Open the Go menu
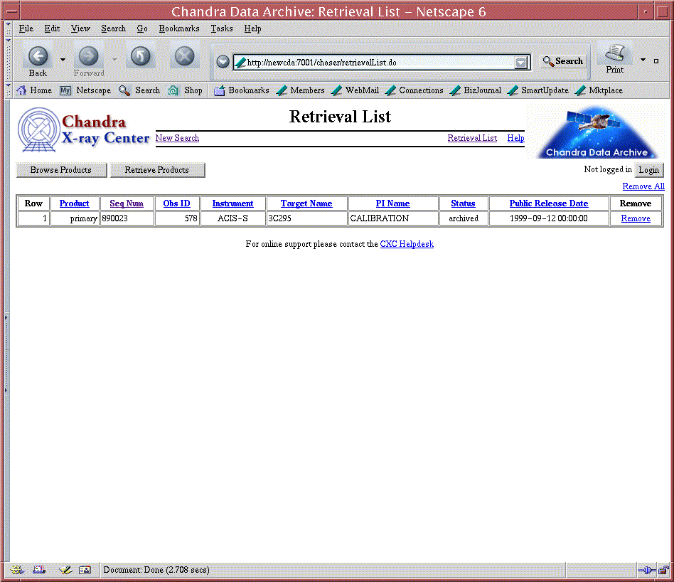The width and height of the screenshot is (674, 582). tap(142, 28)
